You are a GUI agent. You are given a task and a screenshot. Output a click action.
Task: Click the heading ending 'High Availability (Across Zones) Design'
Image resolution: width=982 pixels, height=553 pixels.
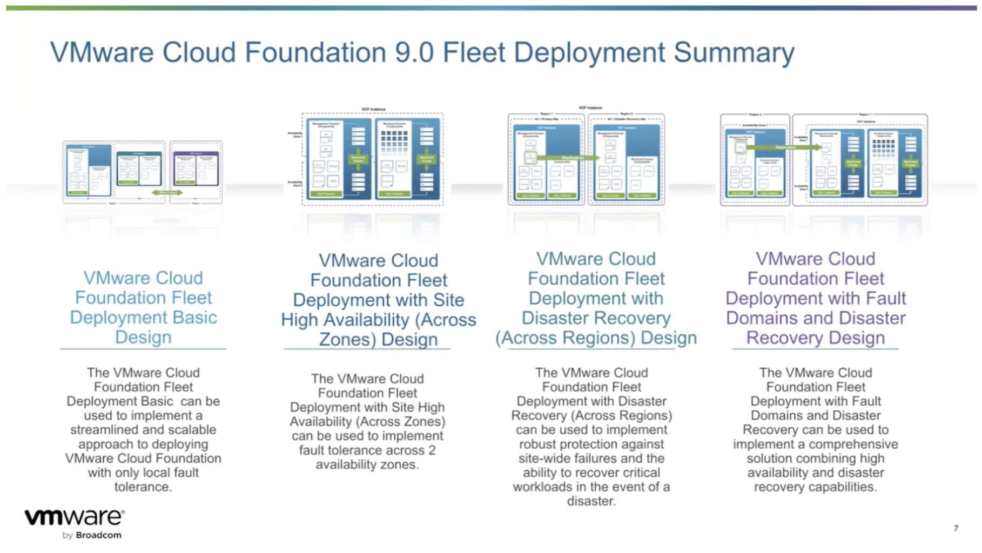378,300
